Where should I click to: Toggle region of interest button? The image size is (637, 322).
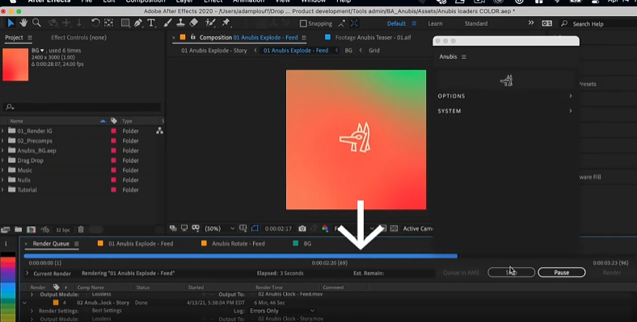(382, 228)
